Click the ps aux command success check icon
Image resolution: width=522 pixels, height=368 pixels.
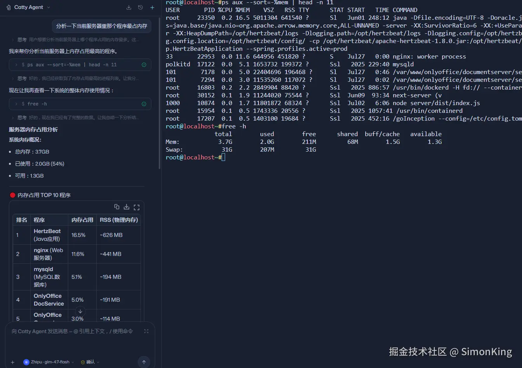[x=144, y=65]
